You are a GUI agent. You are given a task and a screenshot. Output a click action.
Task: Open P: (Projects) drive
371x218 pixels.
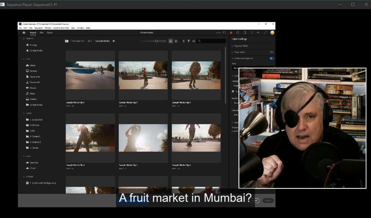33,136
